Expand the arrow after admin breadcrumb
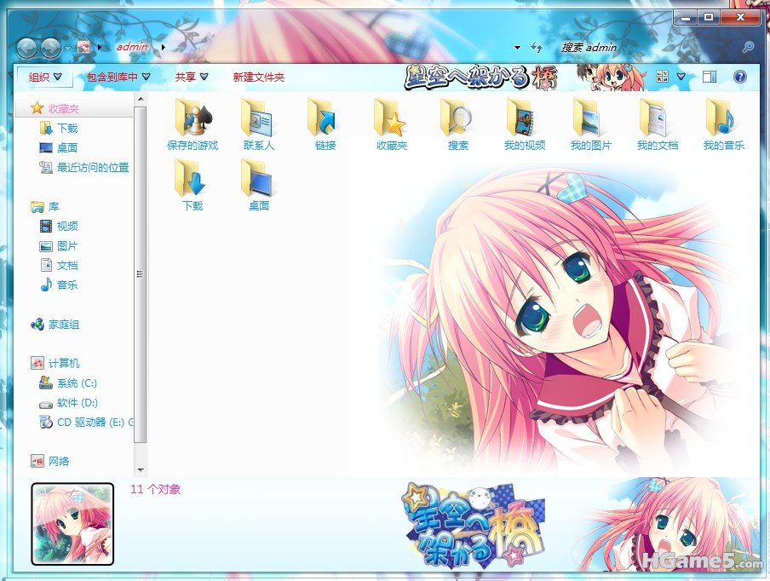The width and height of the screenshot is (770, 581). click(163, 48)
